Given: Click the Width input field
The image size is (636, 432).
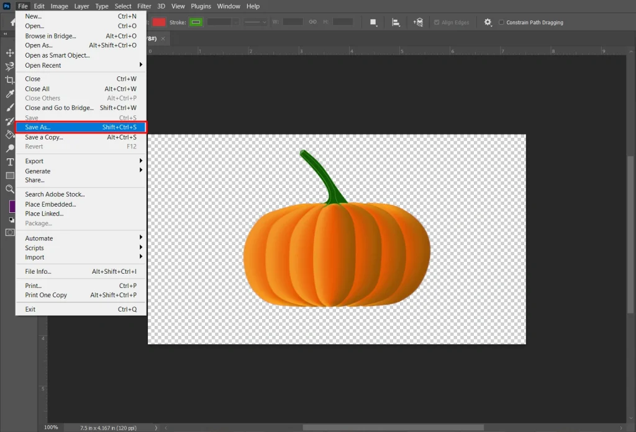Looking at the screenshot, I should tap(293, 22).
